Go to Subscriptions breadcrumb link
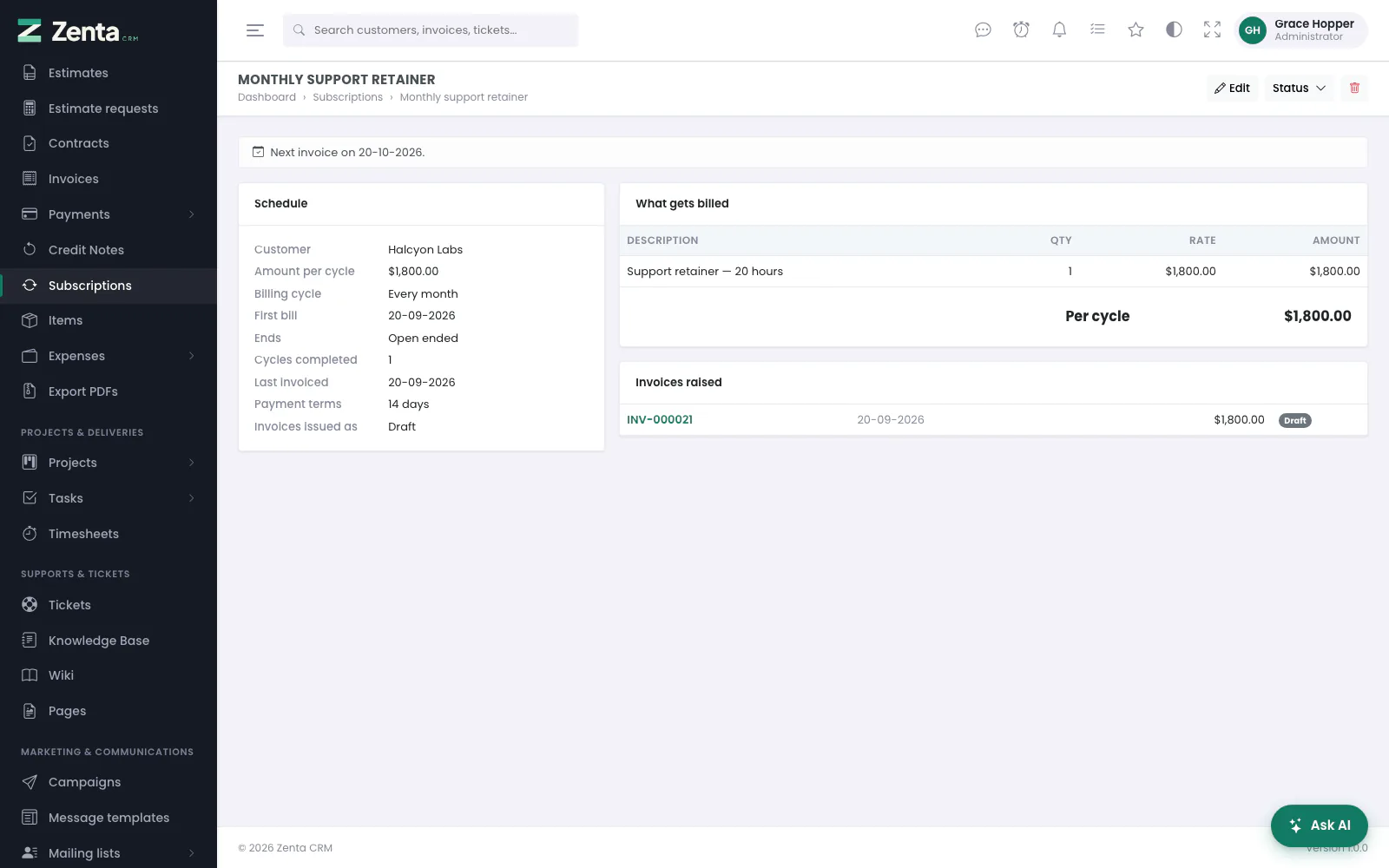 [x=347, y=97]
